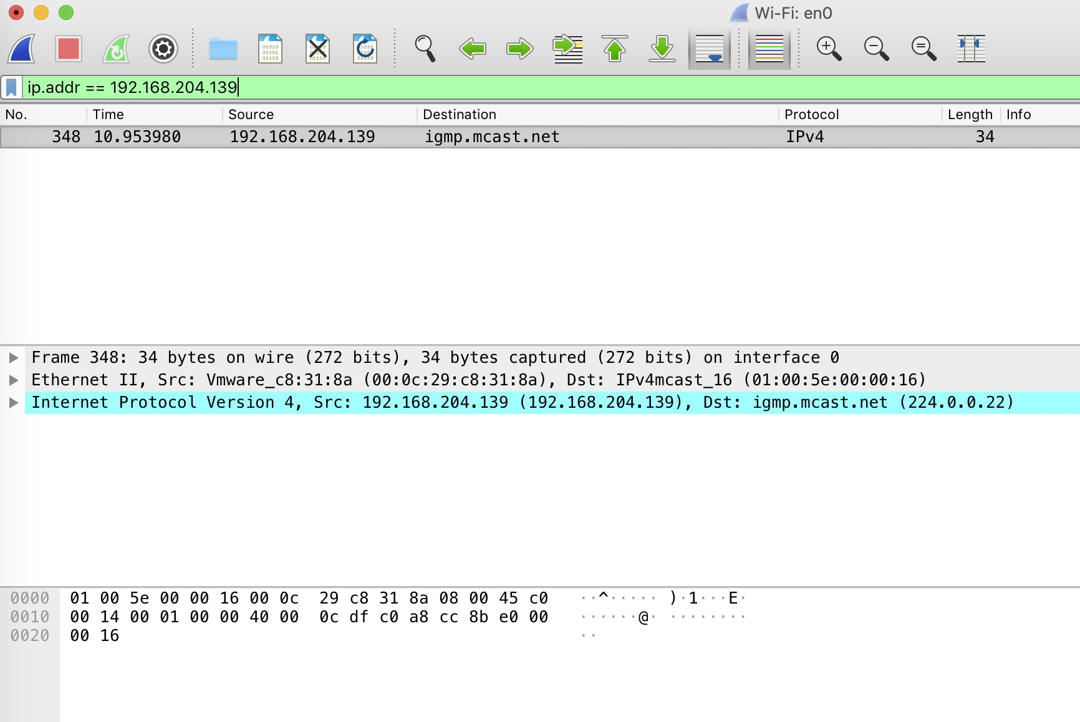This screenshot has width=1080, height=722.
Task: Click the Wi-Fi: en0 title text
Action: (792, 12)
